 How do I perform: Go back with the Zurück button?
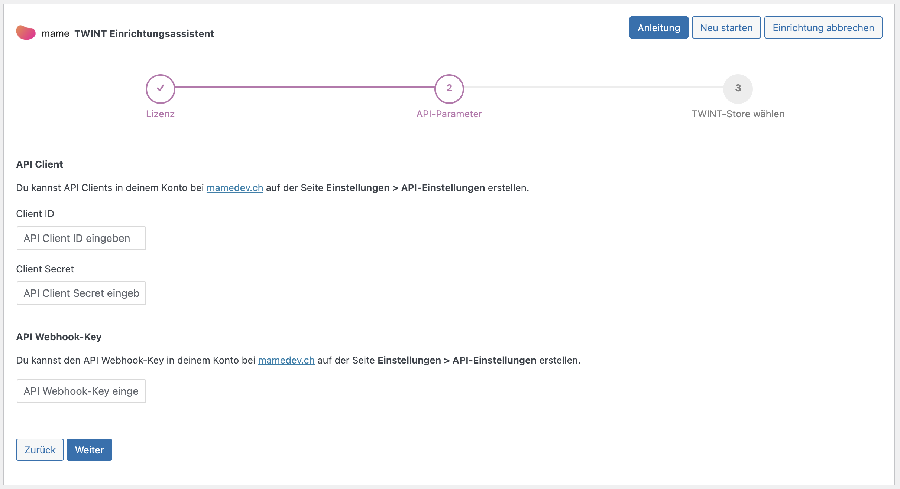pyautogui.click(x=40, y=450)
